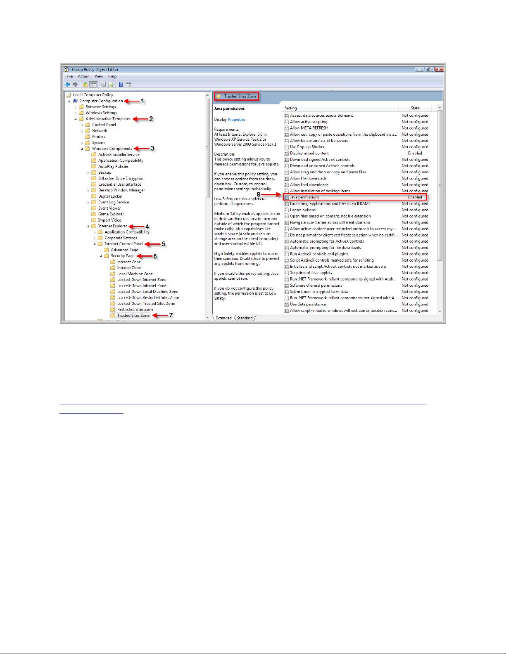Viewport: 506px width, 654px height.
Task: Open the blue Help question-mark toolbar icon
Action: tap(121, 85)
